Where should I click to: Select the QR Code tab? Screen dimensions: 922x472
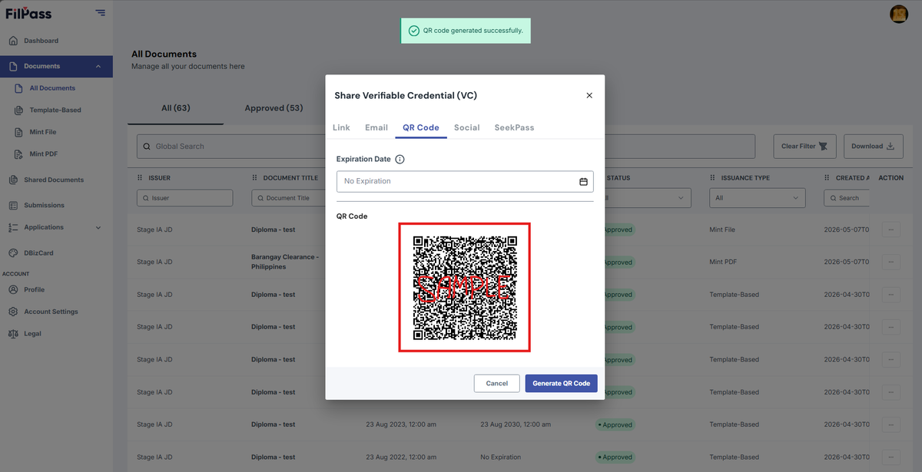click(x=421, y=127)
